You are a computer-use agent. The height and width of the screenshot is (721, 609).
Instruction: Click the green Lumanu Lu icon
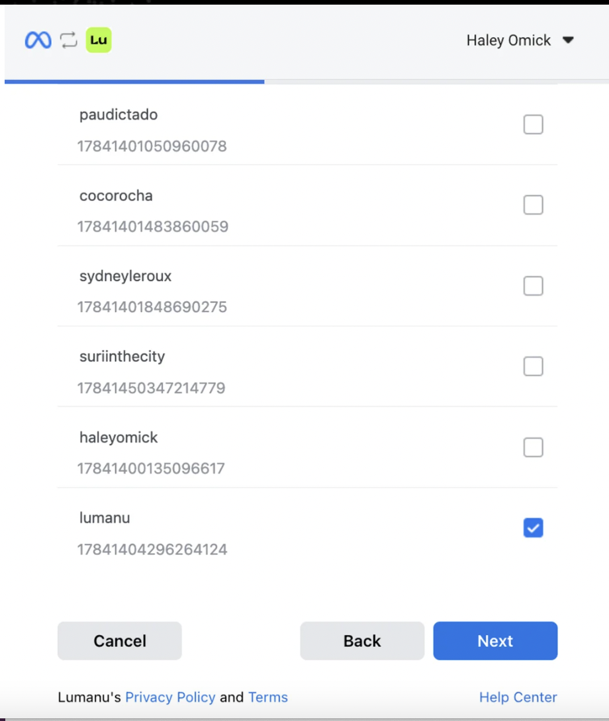(x=99, y=40)
